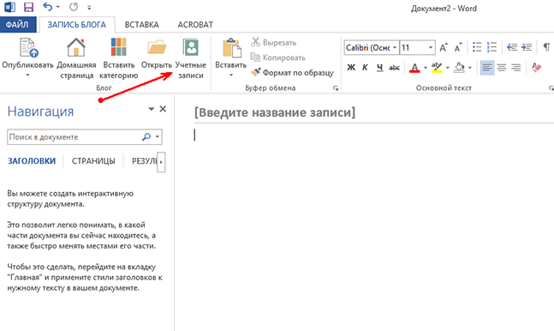Viewport: 554px width, 331px height.
Task: Open highlight color dropdown arrow
Action: [447, 67]
